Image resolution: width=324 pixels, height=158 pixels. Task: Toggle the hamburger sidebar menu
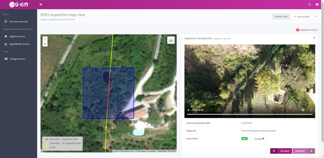pyautogui.click(x=41, y=4)
